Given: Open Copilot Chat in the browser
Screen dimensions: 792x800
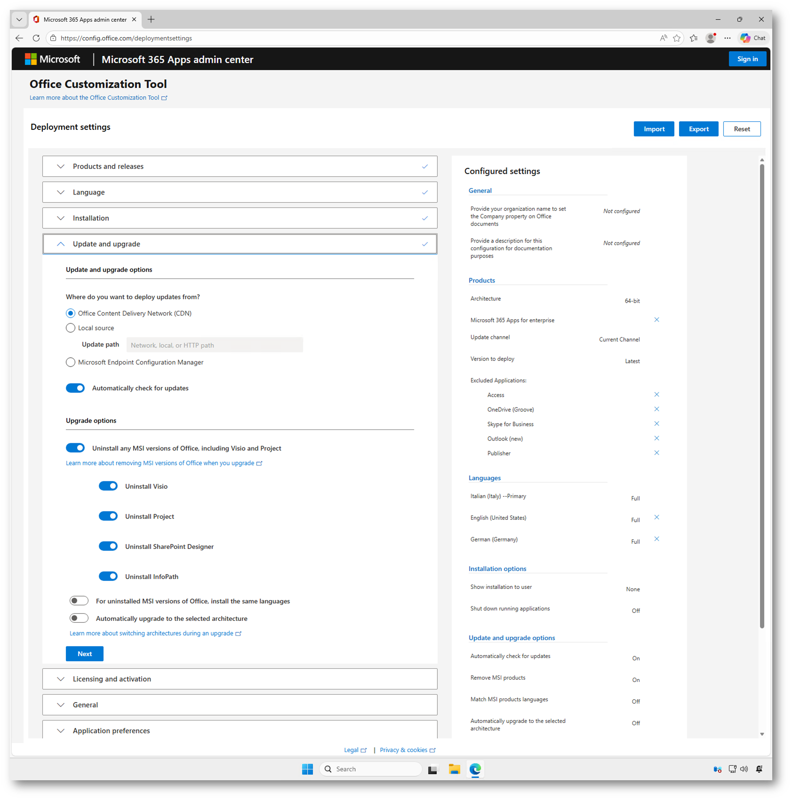Looking at the screenshot, I should [753, 38].
